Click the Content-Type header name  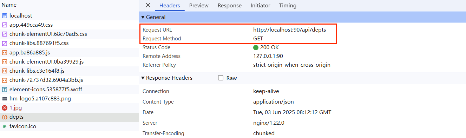coord(158,102)
